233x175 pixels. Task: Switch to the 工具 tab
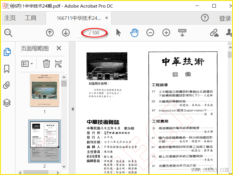point(31,18)
